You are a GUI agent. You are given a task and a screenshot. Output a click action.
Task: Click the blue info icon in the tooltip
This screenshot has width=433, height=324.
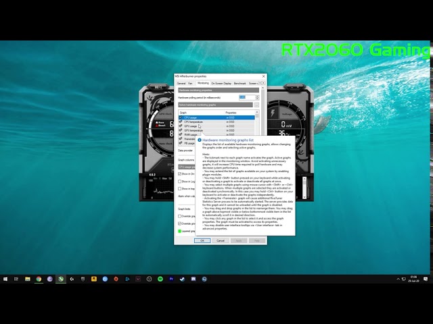click(x=200, y=140)
